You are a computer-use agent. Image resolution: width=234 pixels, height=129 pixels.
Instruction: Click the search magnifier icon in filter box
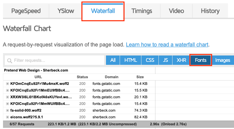coord(10,61)
